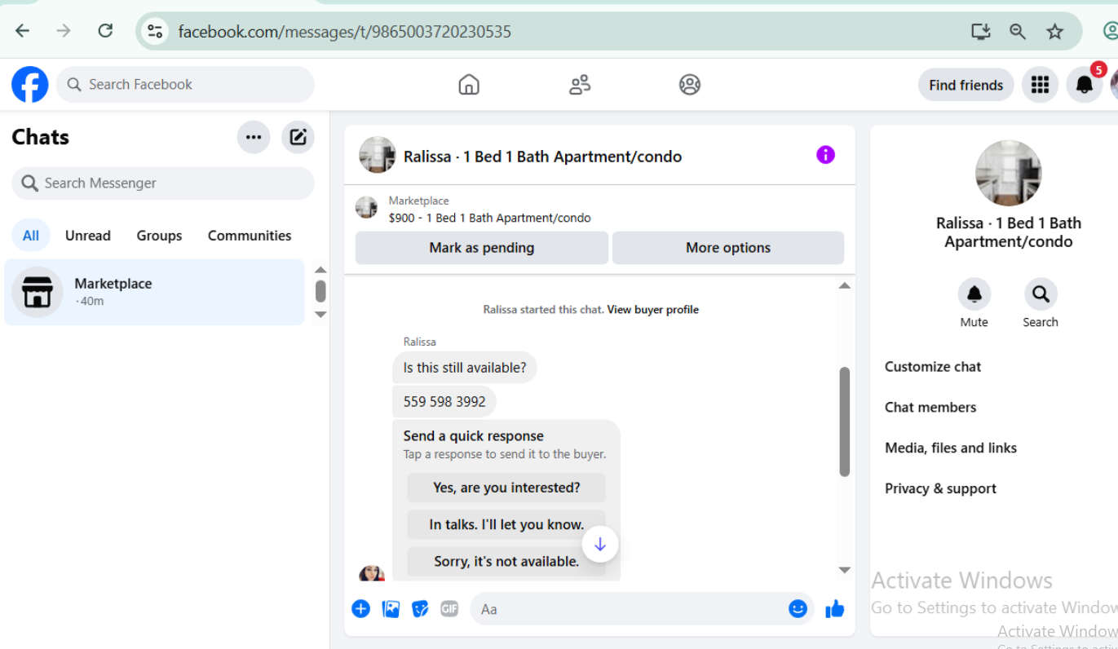
Task: Bookmark this page with the star icon
Action: [x=1055, y=31]
